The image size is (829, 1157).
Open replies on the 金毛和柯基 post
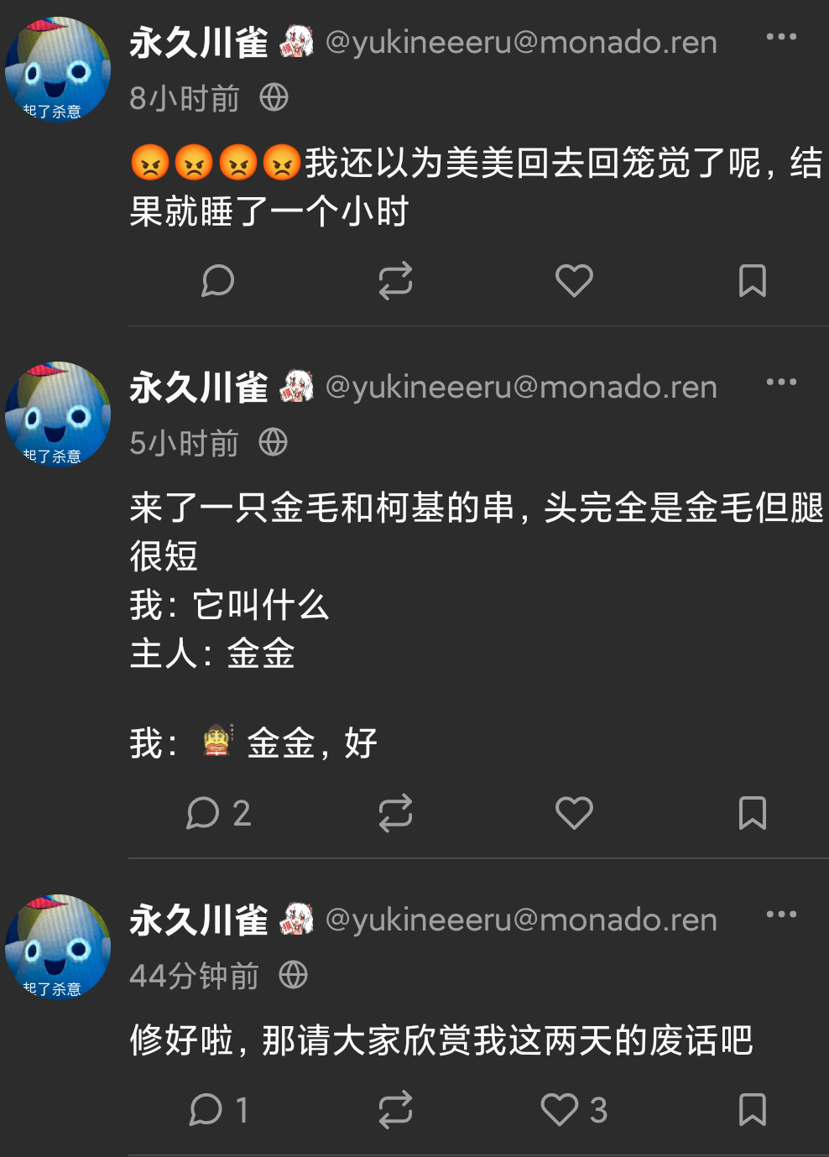(x=218, y=813)
